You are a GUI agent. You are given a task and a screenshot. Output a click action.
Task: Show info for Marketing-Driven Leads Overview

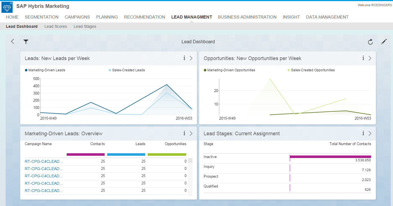(x=184, y=133)
